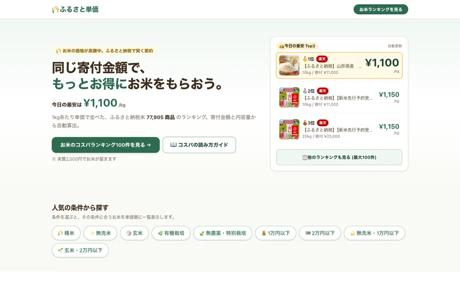Click the 77,905 商品 count text
Image resolution: width=460 pixels, height=287 pixels.
pos(160,117)
